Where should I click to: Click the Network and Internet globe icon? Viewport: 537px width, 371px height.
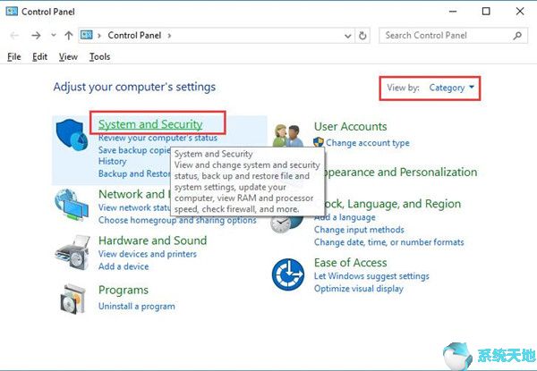(x=72, y=205)
